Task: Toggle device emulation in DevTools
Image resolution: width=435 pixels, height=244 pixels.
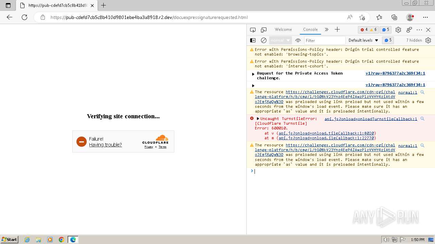Action: (x=264, y=30)
